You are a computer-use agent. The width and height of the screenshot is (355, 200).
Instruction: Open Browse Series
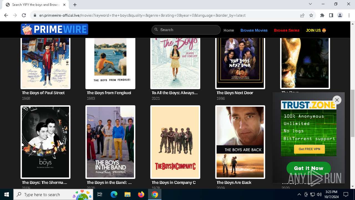287,30
